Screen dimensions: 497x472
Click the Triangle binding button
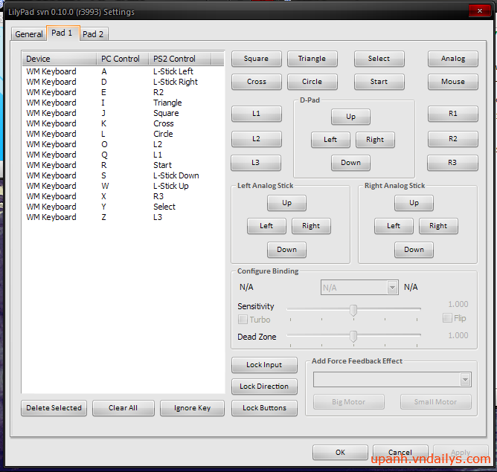click(312, 59)
